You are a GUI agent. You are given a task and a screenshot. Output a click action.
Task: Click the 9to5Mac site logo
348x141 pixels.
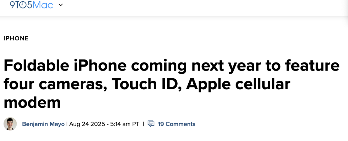[x=31, y=5]
